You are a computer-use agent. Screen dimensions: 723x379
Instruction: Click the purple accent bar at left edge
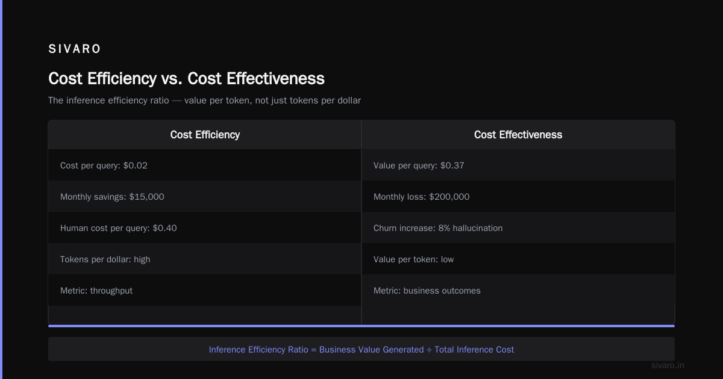pyautogui.click(x=1, y=189)
